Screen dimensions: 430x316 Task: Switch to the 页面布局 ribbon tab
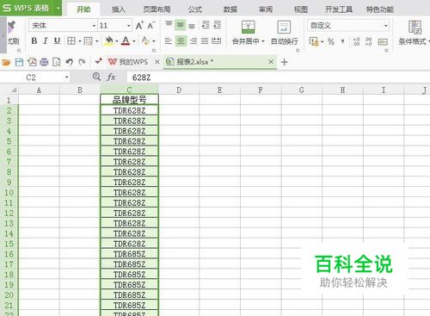(157, 9)
